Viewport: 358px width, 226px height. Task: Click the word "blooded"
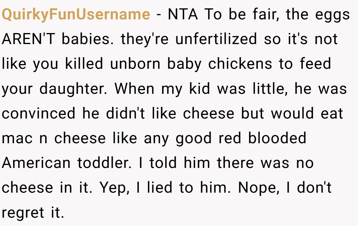tap(277, 138)
